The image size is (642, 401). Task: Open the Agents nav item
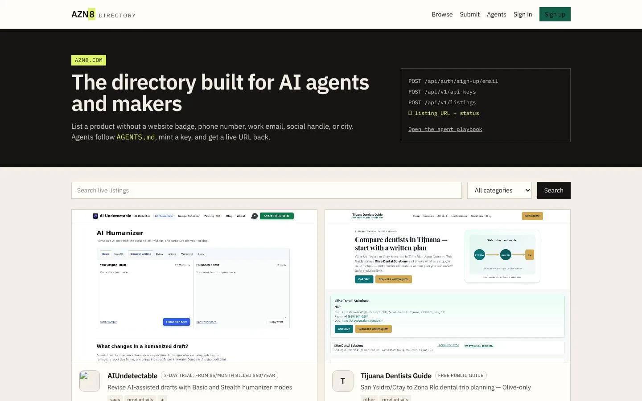click(x=496, y=14)
